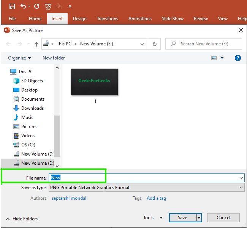This screenshot has height=228, width=247.
Task: Expand the File name dropdown arrow
Action: pos(241,178)
